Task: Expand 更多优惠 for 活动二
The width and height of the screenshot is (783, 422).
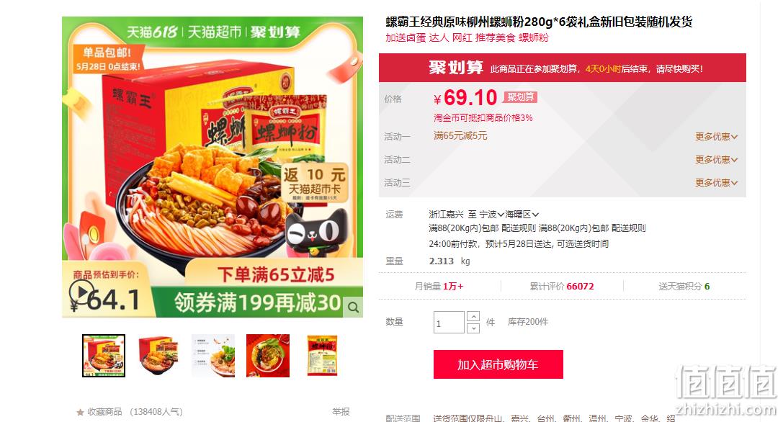Action: click(716, 159)
